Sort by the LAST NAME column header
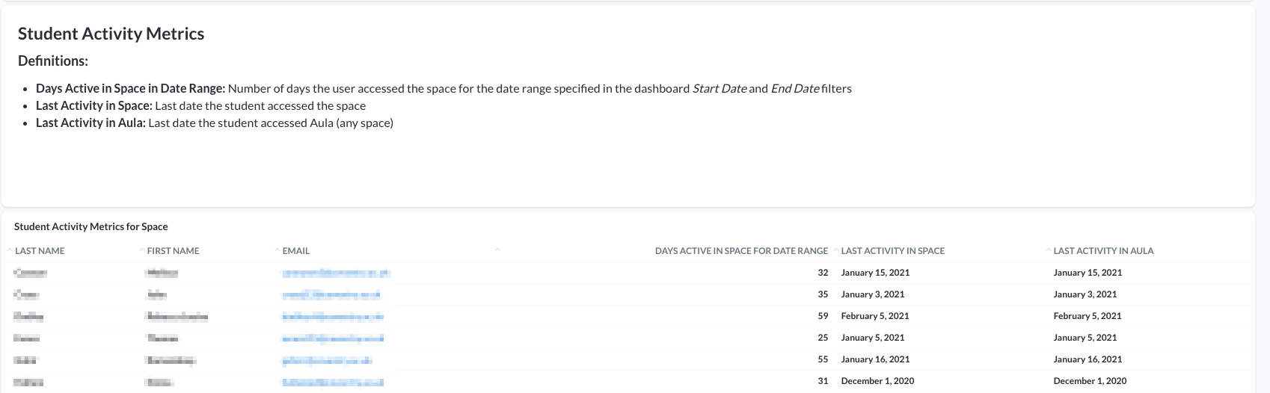This screenshot has height=393, width=1270. [x=40, y=251]
